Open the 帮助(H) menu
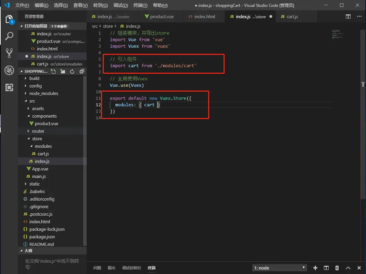This screenshot has height=274, width=366. click(x=160, y=5)
